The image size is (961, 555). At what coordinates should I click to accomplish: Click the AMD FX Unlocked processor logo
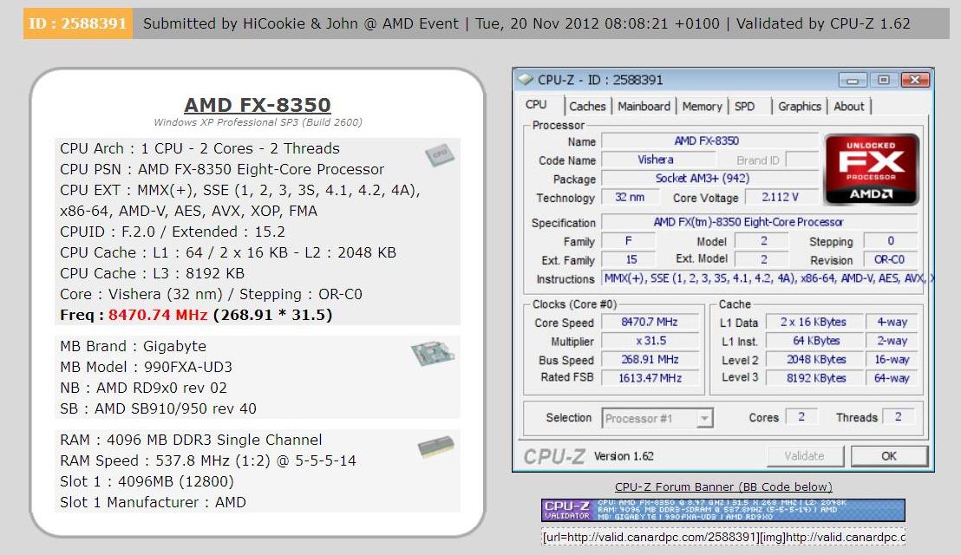pyautogui.click(x=871, y=170)
